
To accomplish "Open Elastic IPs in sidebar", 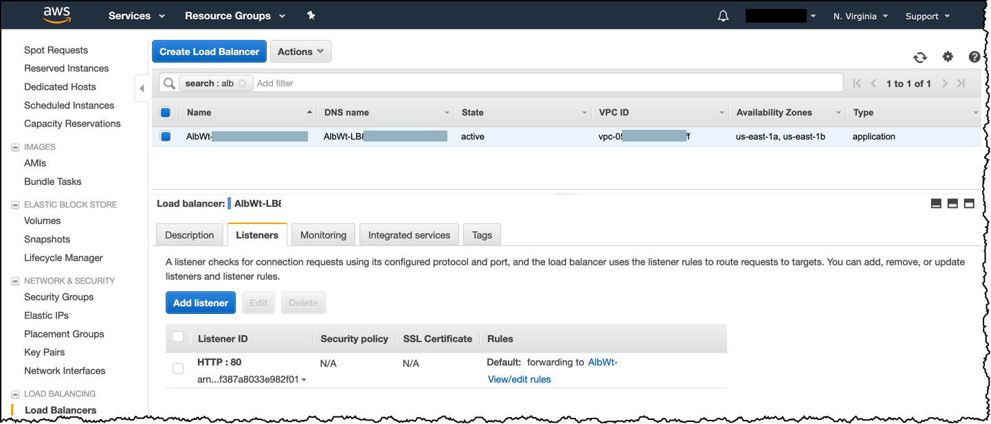I will click(46, 316).
